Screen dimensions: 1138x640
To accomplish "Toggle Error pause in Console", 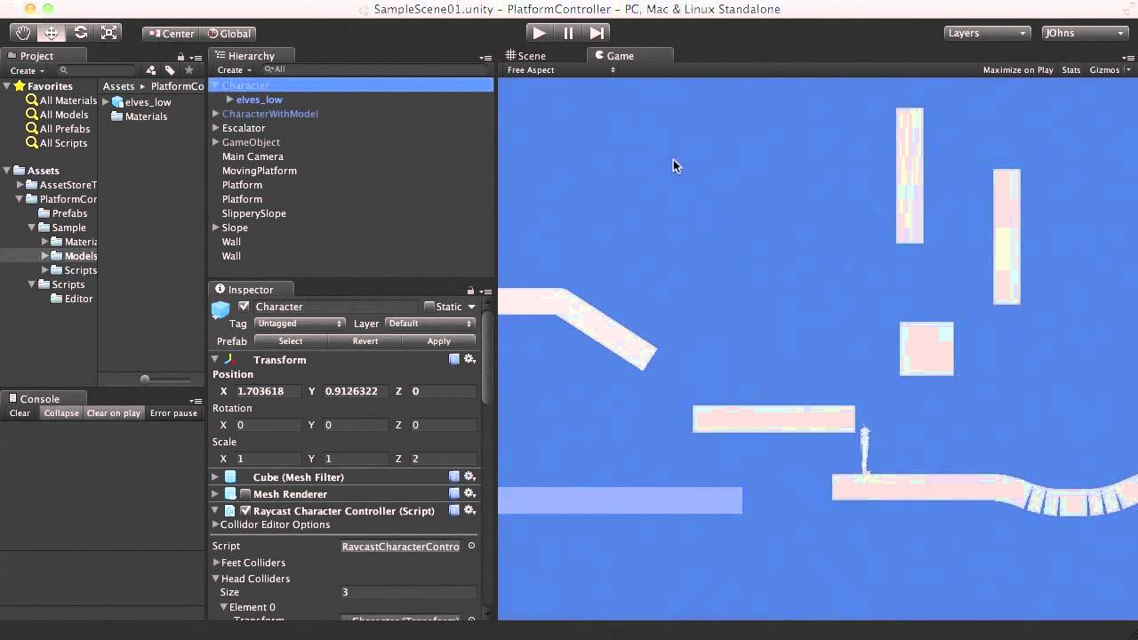I will [173, 413].
